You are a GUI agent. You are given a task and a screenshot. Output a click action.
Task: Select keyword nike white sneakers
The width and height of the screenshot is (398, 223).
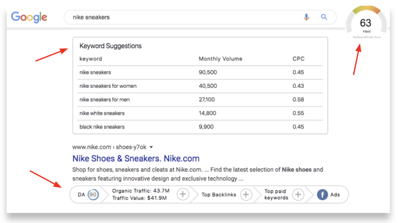pos(102,113)
